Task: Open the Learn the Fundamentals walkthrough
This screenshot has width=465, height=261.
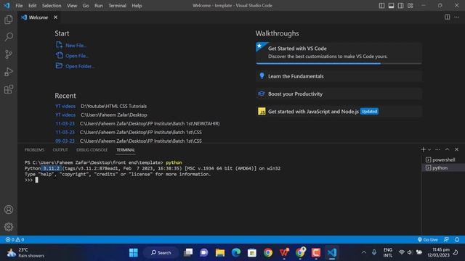Action: click(339, 76)
